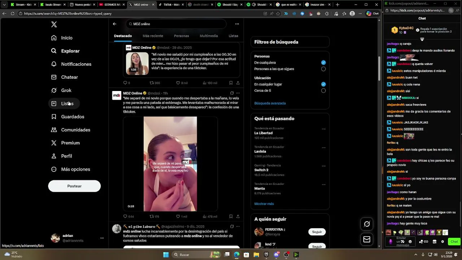
Task: Ask Grok about the MDZ post from 11h
Action: coord(232,93)
